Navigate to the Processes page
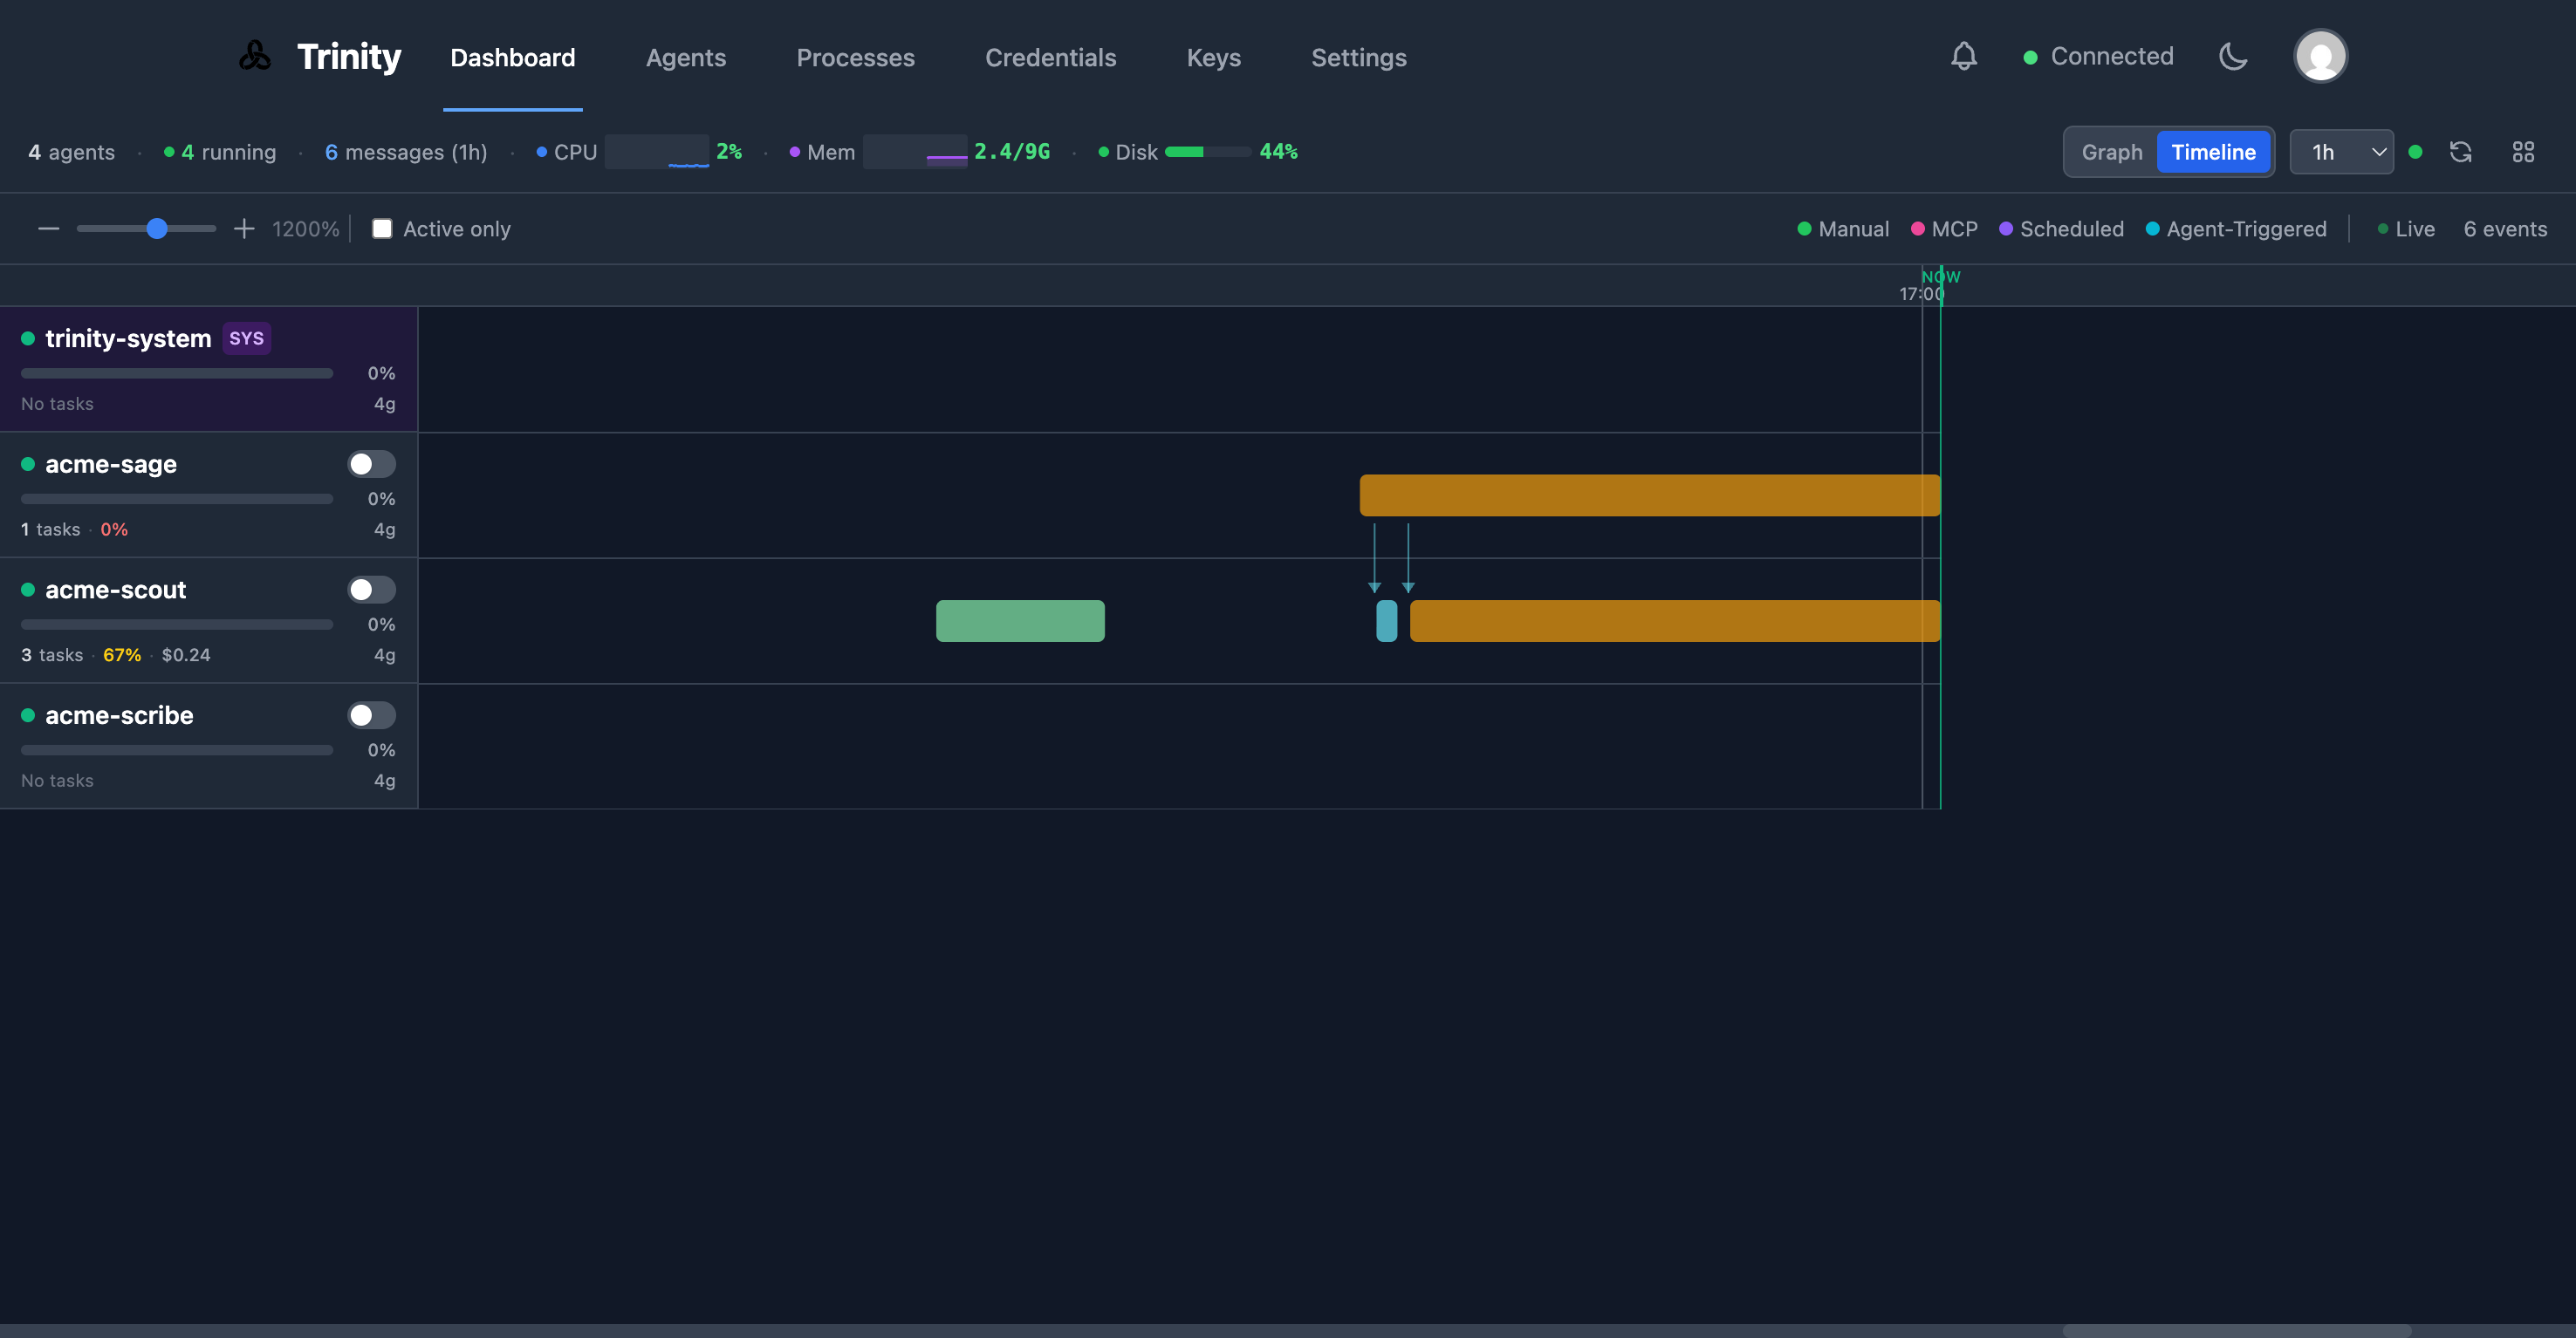 click(856, 57)
